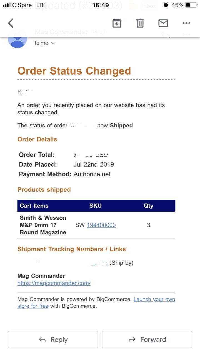Expand recipient details next to "to me"
The image size is (200, 356).
tap(52, 43)
